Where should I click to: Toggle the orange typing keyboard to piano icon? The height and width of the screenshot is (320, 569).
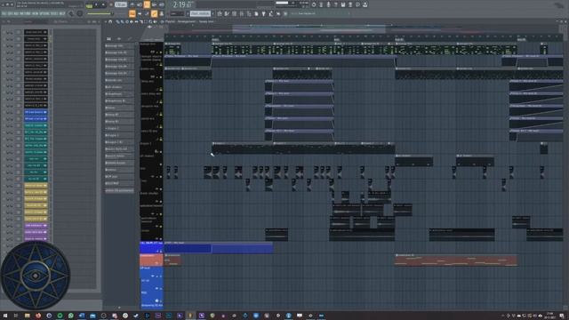[x=132, y=13]
